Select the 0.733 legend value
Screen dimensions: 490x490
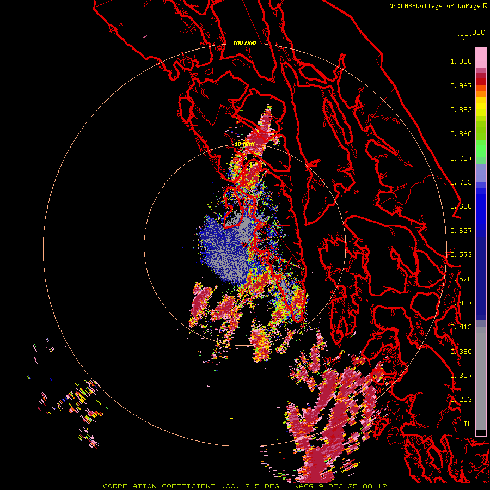461,182
